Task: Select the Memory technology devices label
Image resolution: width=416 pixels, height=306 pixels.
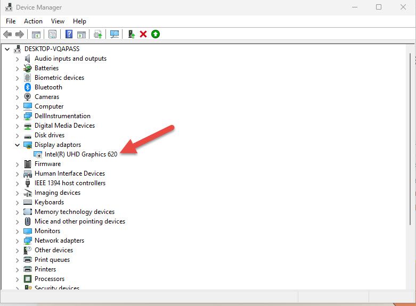Action: point(75,212)
